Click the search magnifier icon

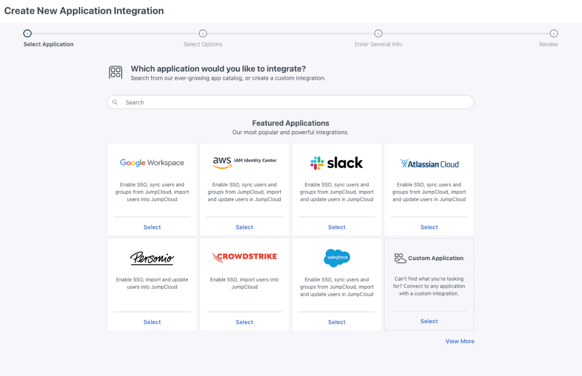pos(115,102)
